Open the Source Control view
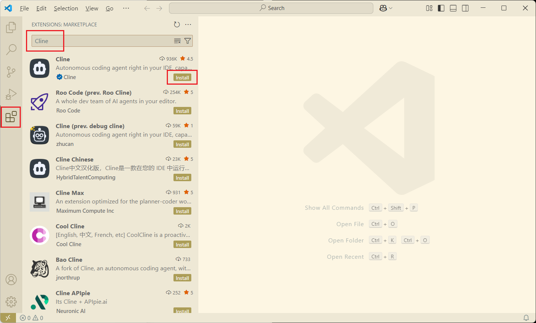Screen dimensions: 536x323 [11, 72]
